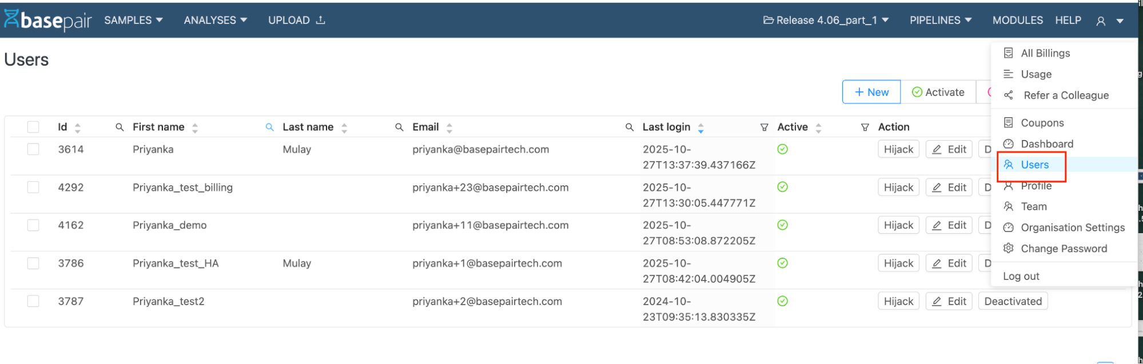Select checkbox for user 3614
The image size is (1143, 364).
33,149
